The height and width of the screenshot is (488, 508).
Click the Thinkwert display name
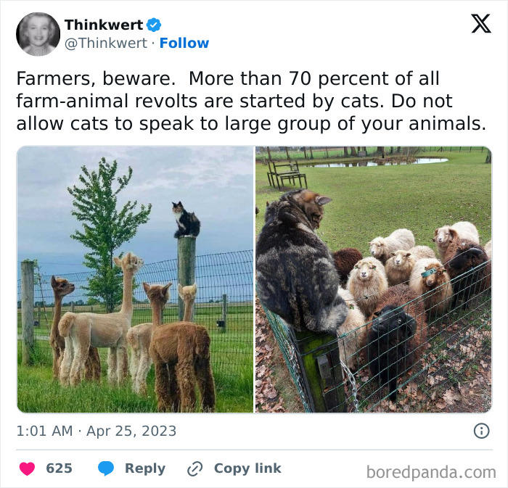(104, 25)
